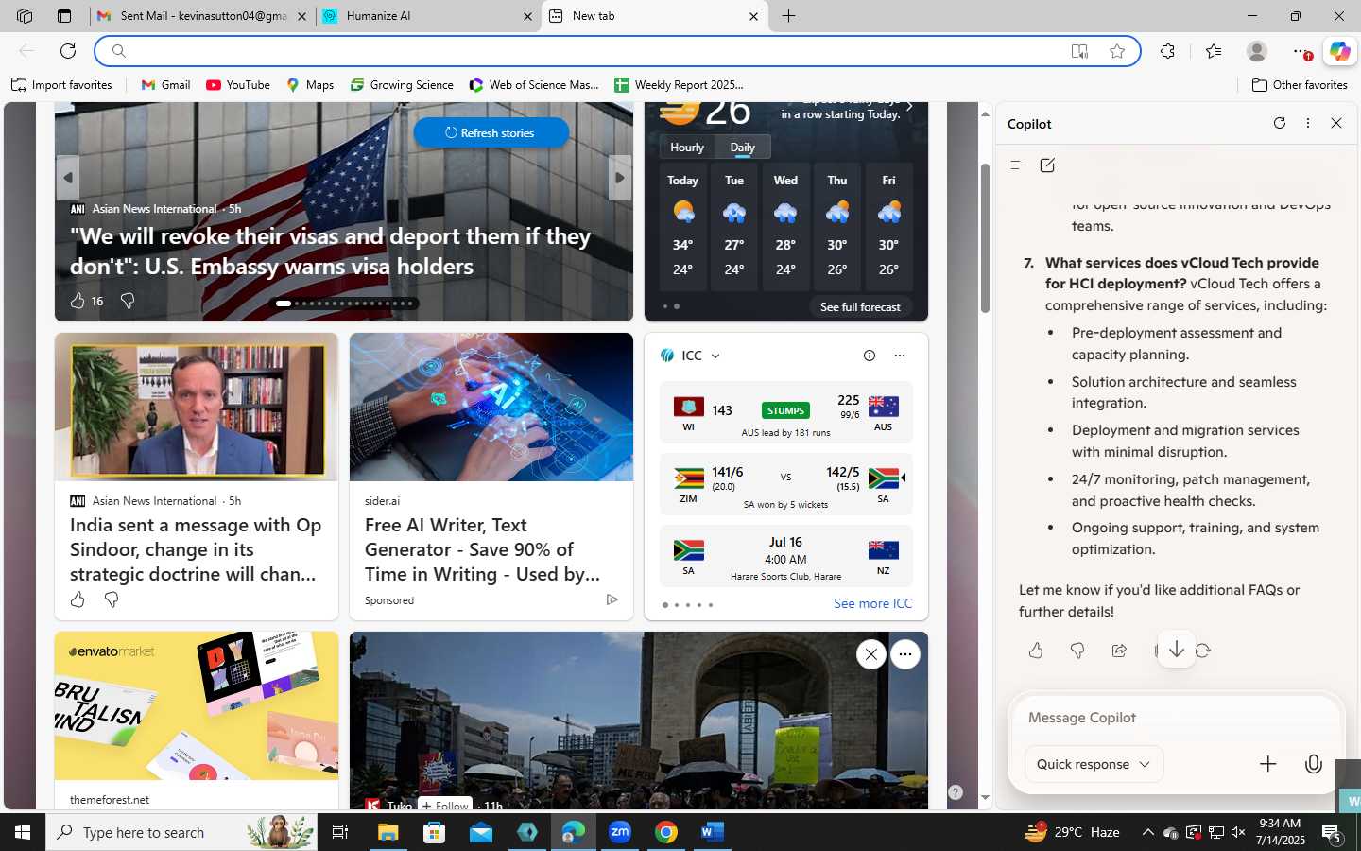Dislike the India Op Sindoor article
The height and width of the screenshot is (851, 1361).
112,599
